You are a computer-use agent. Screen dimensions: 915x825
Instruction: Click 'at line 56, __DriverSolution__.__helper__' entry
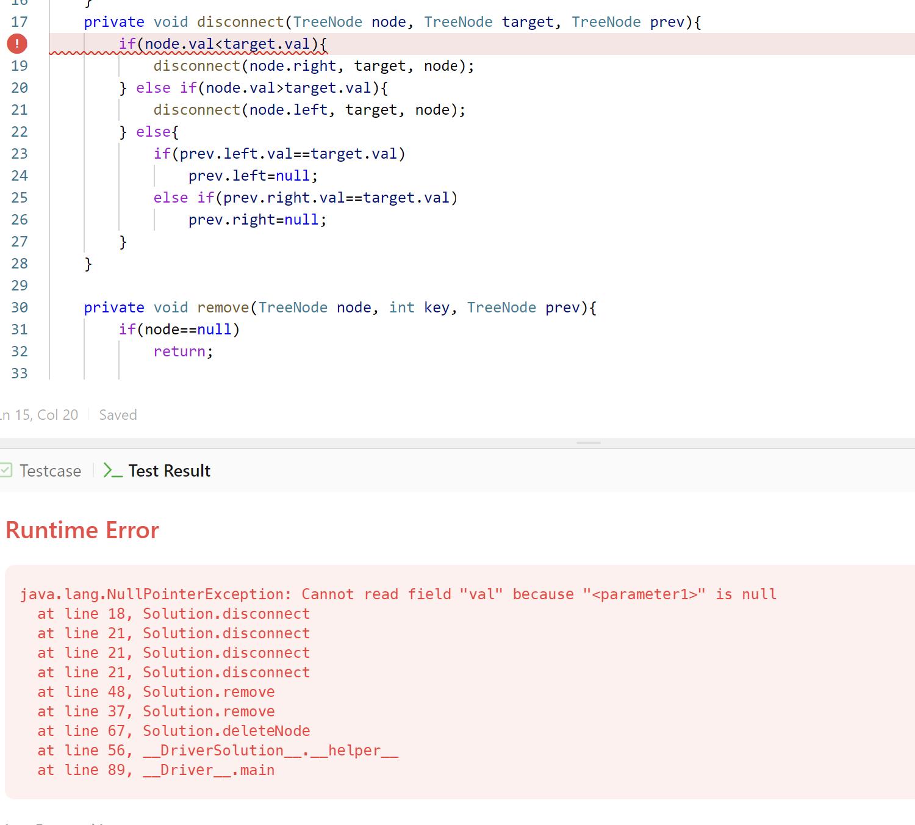(218, 751)
